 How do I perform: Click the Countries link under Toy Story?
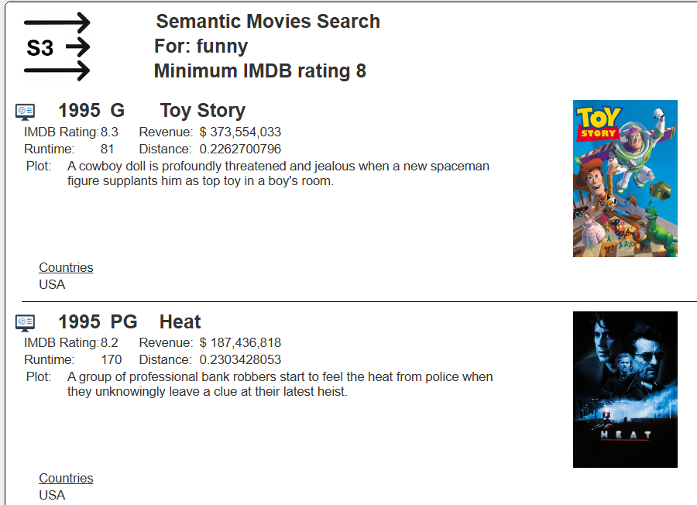coord(66,267)
